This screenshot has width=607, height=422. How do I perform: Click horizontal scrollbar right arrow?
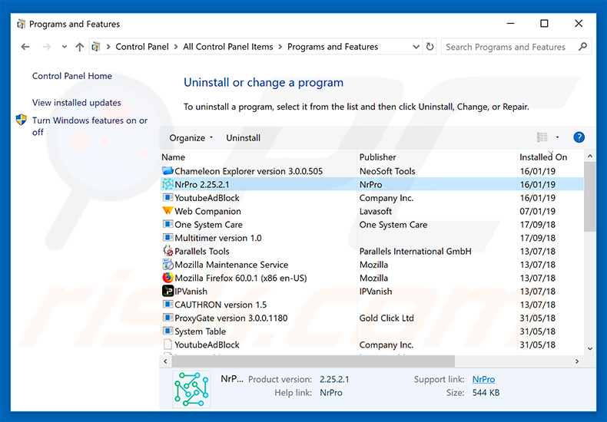point(577,361)
